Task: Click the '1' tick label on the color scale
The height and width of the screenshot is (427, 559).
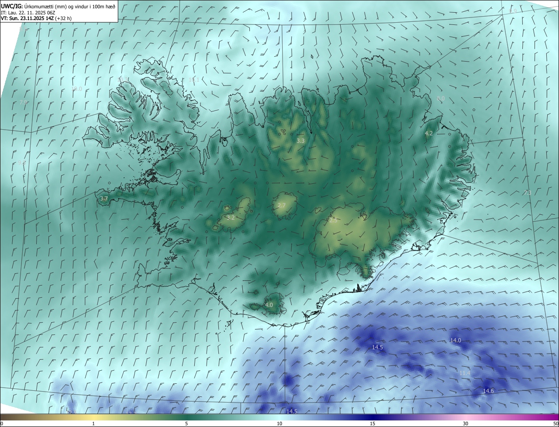Action: [93, 424]
